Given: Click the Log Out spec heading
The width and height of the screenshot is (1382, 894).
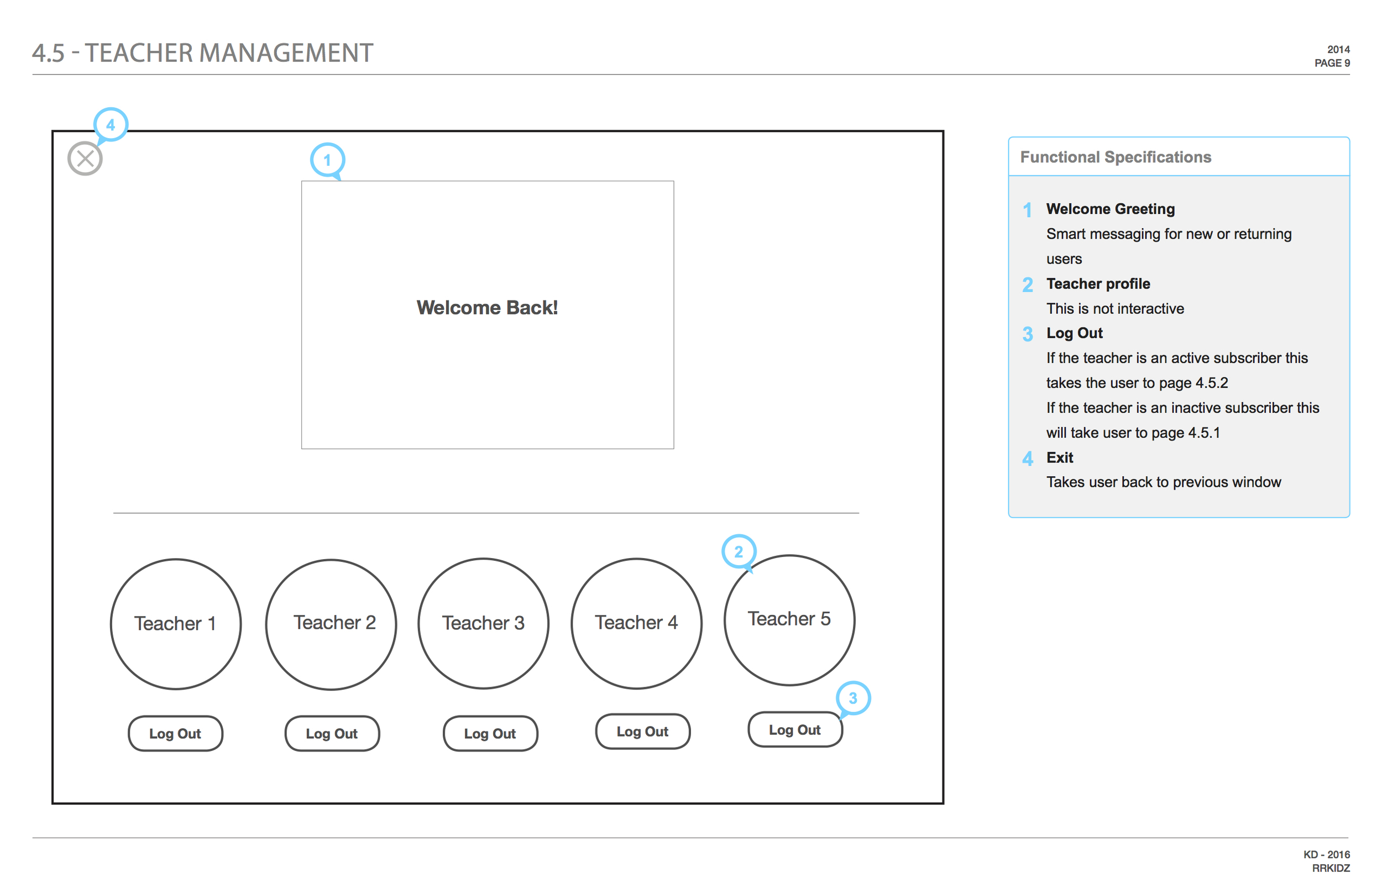Looking at the screenshot, I should [x=1074, y=333].
